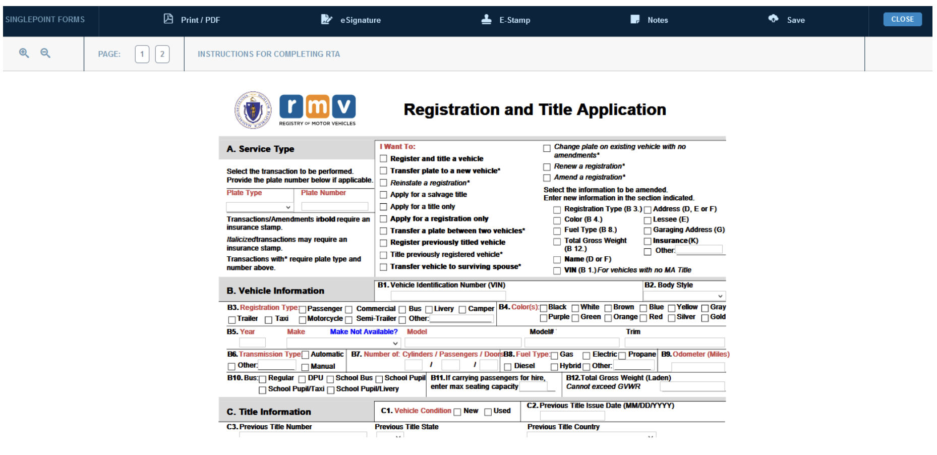The width and height of the screenshot is (937, 455).
Task: Enable the 'Renew a registration' checkbox
Action: [547, 167]
